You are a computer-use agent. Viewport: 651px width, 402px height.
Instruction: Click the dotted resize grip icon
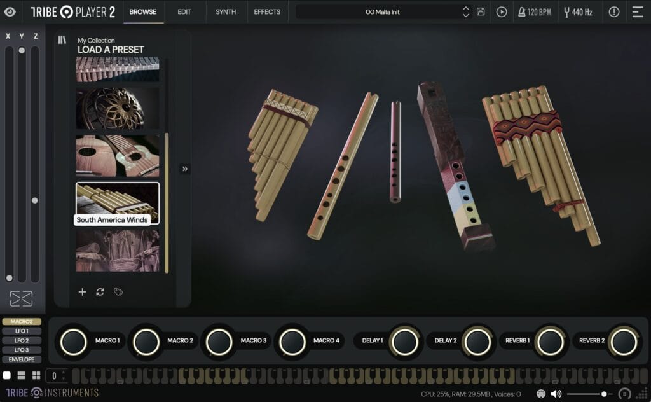(x=642, y=394)
